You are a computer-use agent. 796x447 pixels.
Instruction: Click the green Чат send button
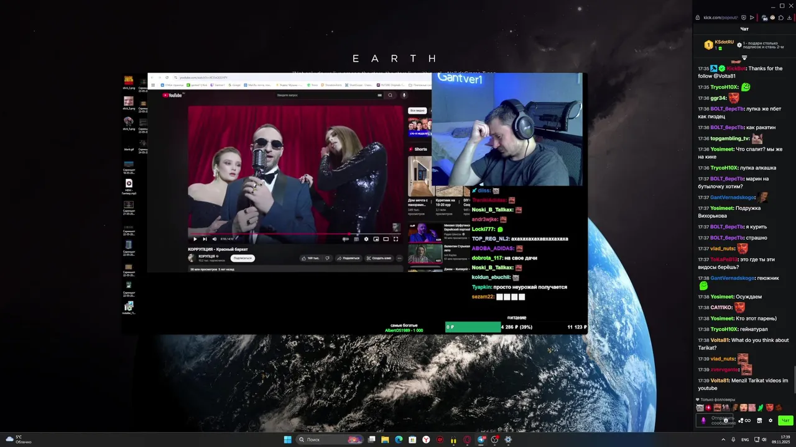[x=786, y=420]
